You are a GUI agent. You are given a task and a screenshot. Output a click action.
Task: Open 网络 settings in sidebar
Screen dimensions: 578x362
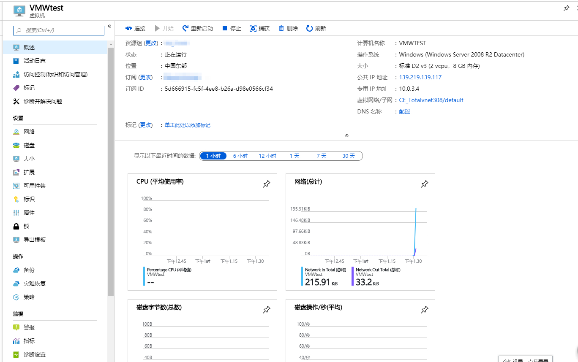coord(55,132)
